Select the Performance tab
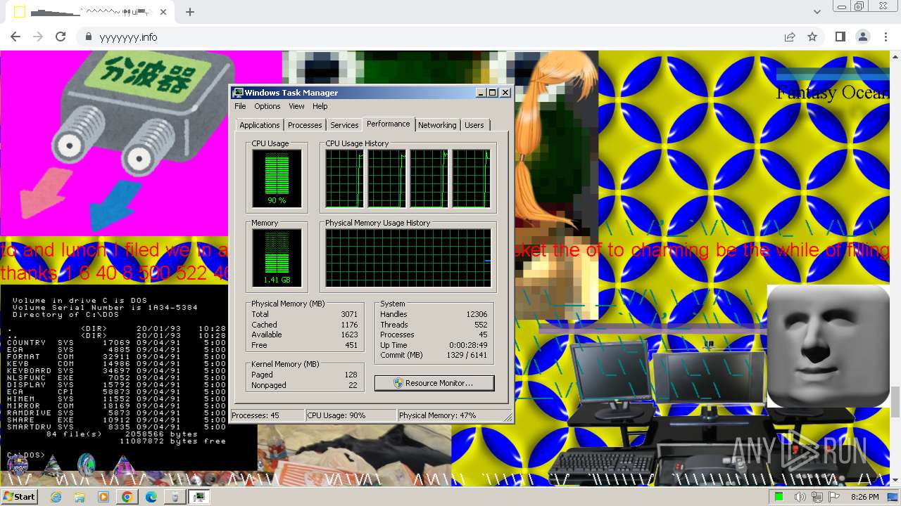Viewport: 901px width, 506px height. [x=388, y=124]
